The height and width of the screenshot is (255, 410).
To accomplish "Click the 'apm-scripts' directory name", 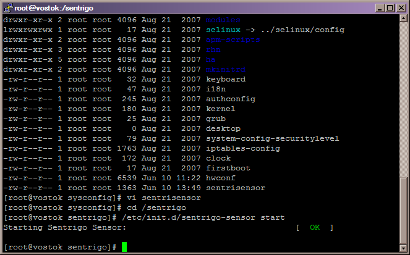I will [233, 40].
